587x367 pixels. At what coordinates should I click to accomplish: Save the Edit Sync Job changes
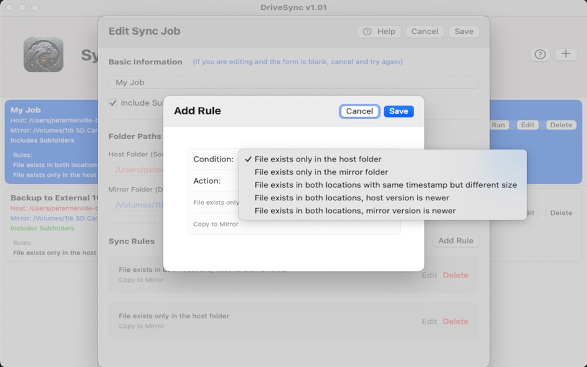pyautogui.click(x=464, y=31)
